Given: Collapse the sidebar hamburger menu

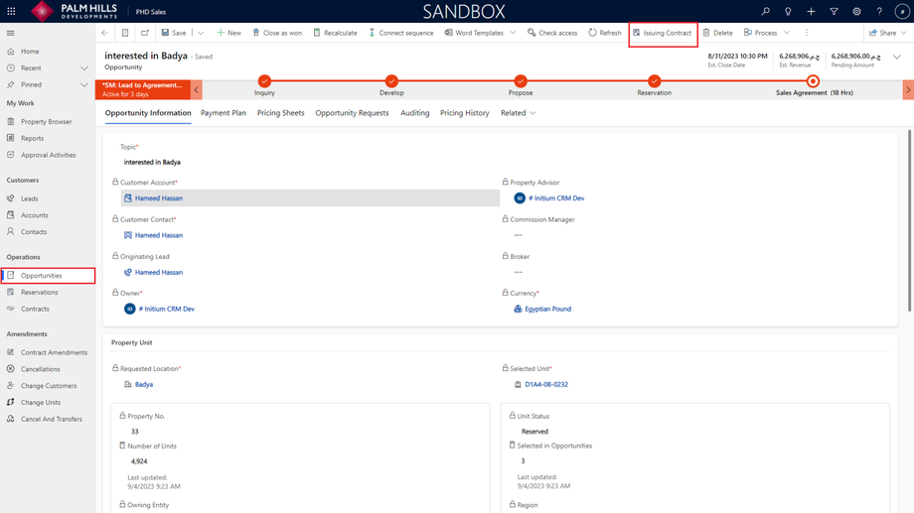Looking at the screenshot, I should pos(11,33).
